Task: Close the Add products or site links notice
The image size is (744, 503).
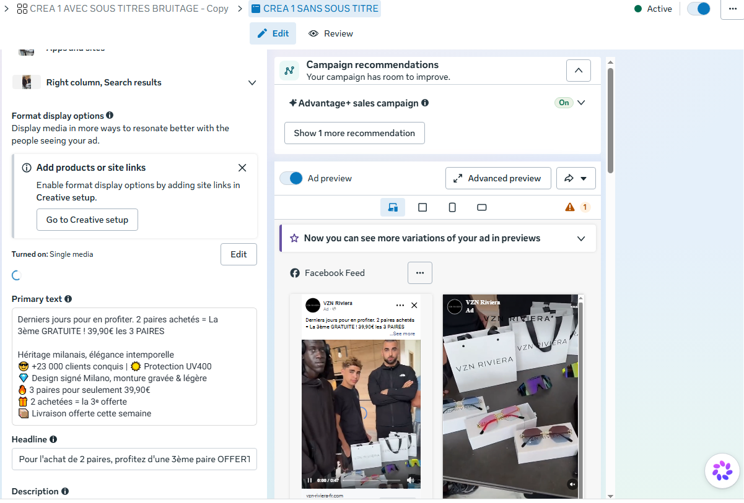Action: coord(242,168)
